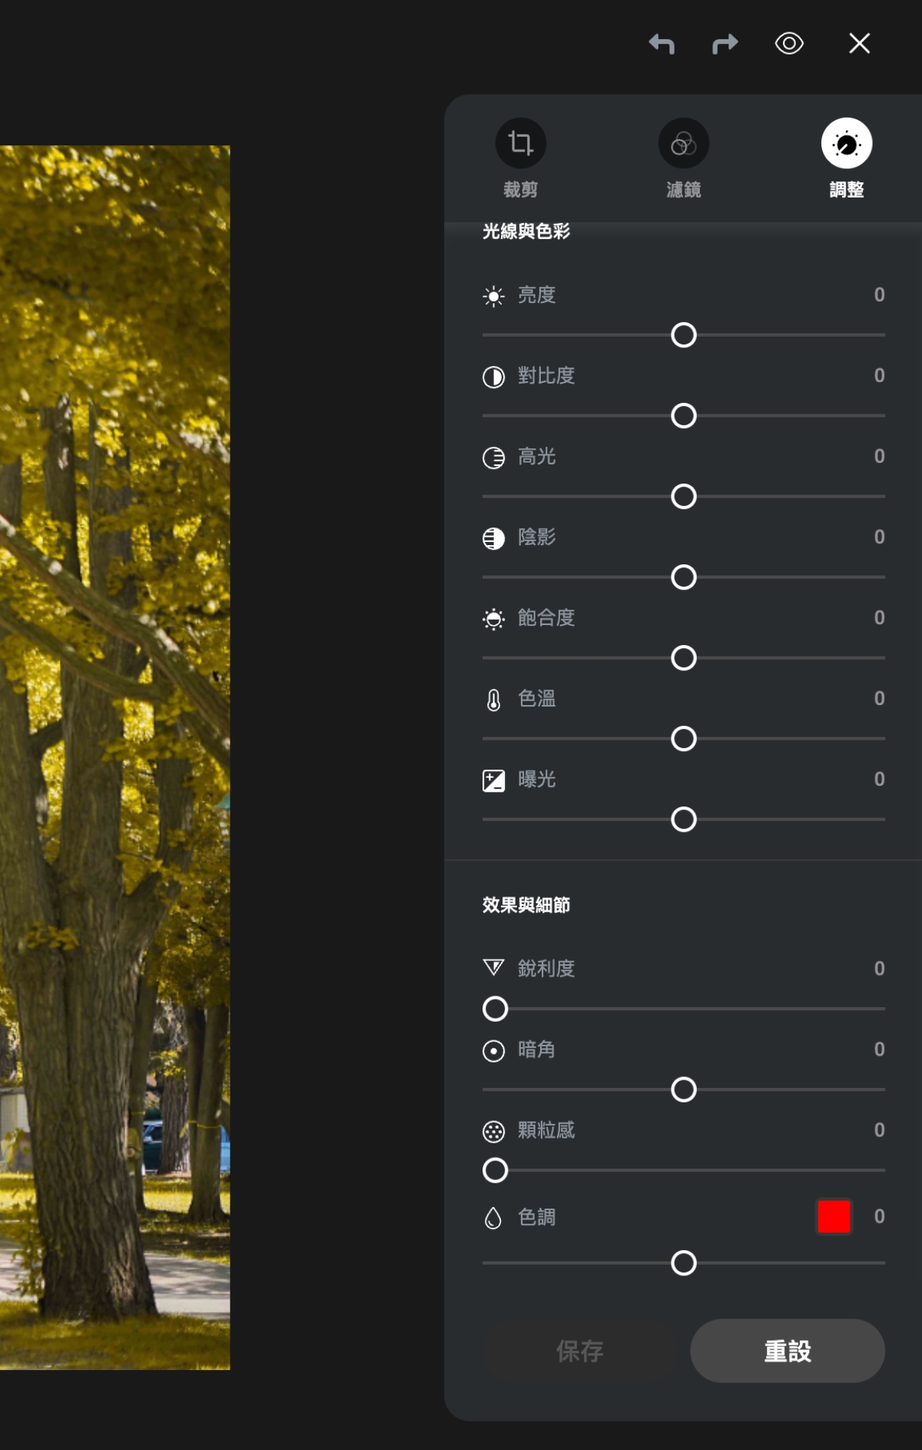The image size is (922, 1450).
Task: Switch to the 濾鏡 filters tab
Action: click(683, 144)
